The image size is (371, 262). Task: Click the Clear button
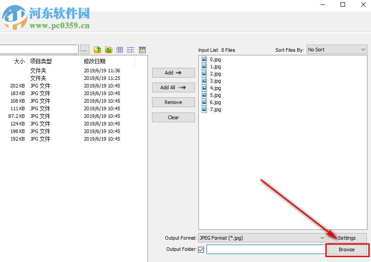[173, 117]
